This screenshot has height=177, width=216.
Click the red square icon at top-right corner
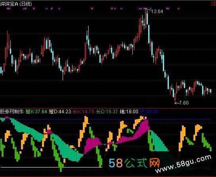[214, 4]
